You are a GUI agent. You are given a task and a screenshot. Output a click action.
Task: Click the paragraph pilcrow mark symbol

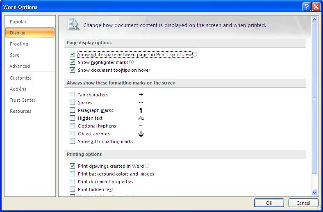pyautogui.click(x=141, y=110)
